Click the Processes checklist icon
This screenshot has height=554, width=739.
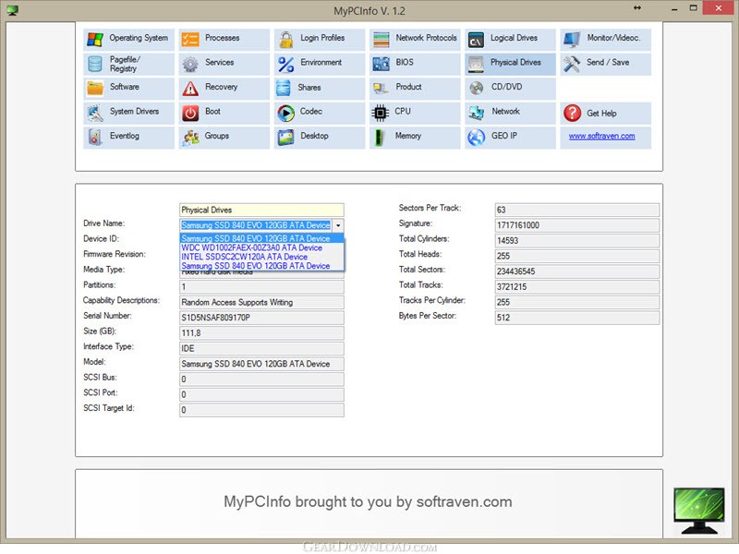(190, 39)
